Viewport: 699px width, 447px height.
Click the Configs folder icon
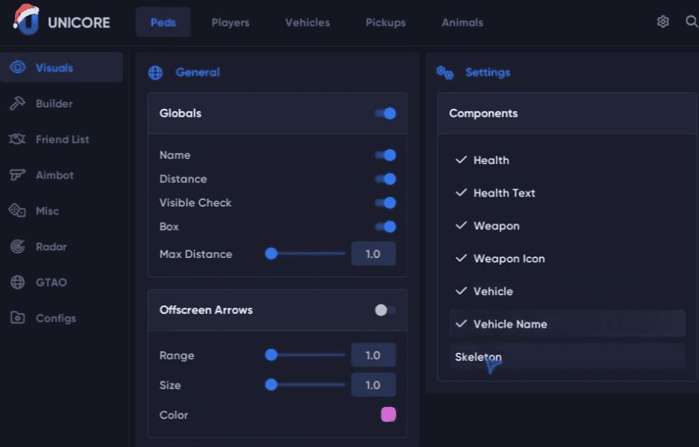18,318
